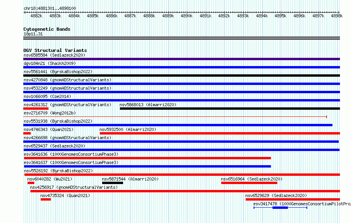Open the nsv1066095 (Coe2014) label
The width and height of the screenshot is (351, 223).
47,96
